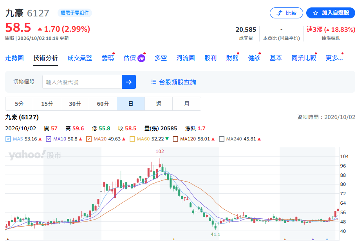
Task: Click the purple triangle marker below the chart
Action: coord(313,239)
